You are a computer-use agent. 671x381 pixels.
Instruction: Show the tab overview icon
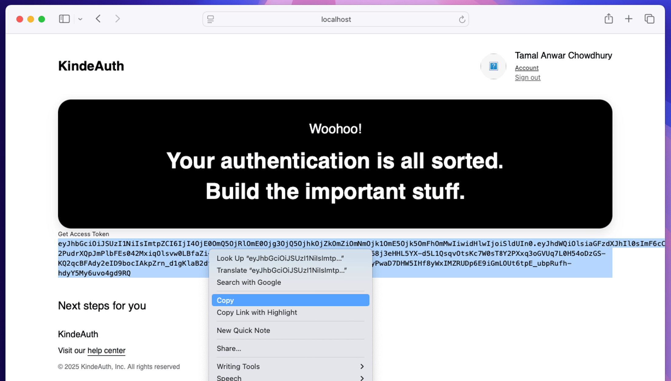coord(649,19)
